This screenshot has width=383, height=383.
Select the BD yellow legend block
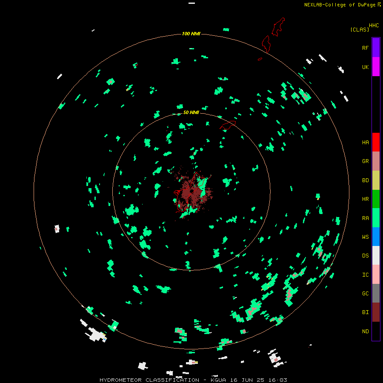[x=376, y=180]
